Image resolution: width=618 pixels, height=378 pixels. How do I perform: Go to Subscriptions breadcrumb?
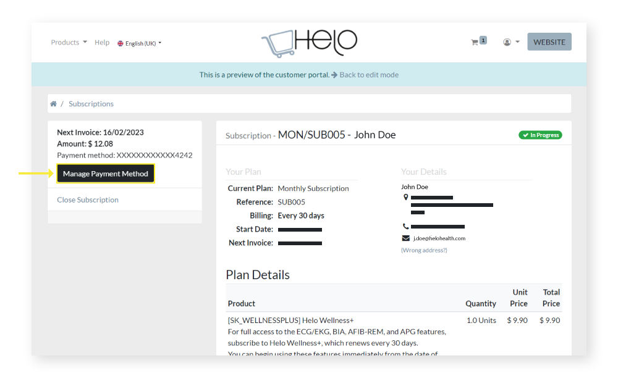click(91, 104)
